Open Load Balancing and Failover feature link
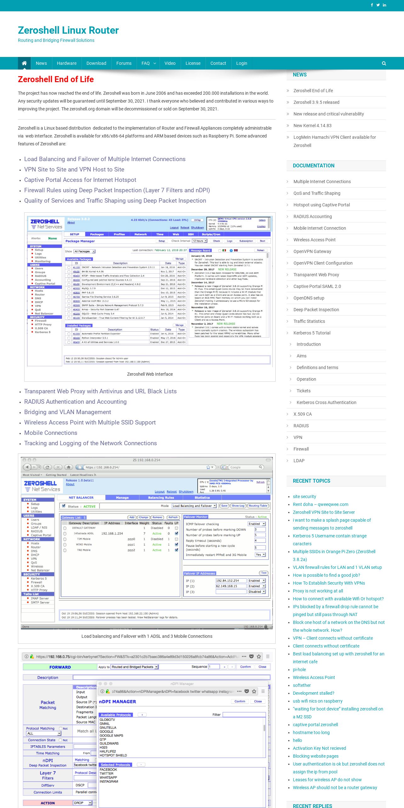The width and height of the screenshot is (404, 808). [105, 159]
